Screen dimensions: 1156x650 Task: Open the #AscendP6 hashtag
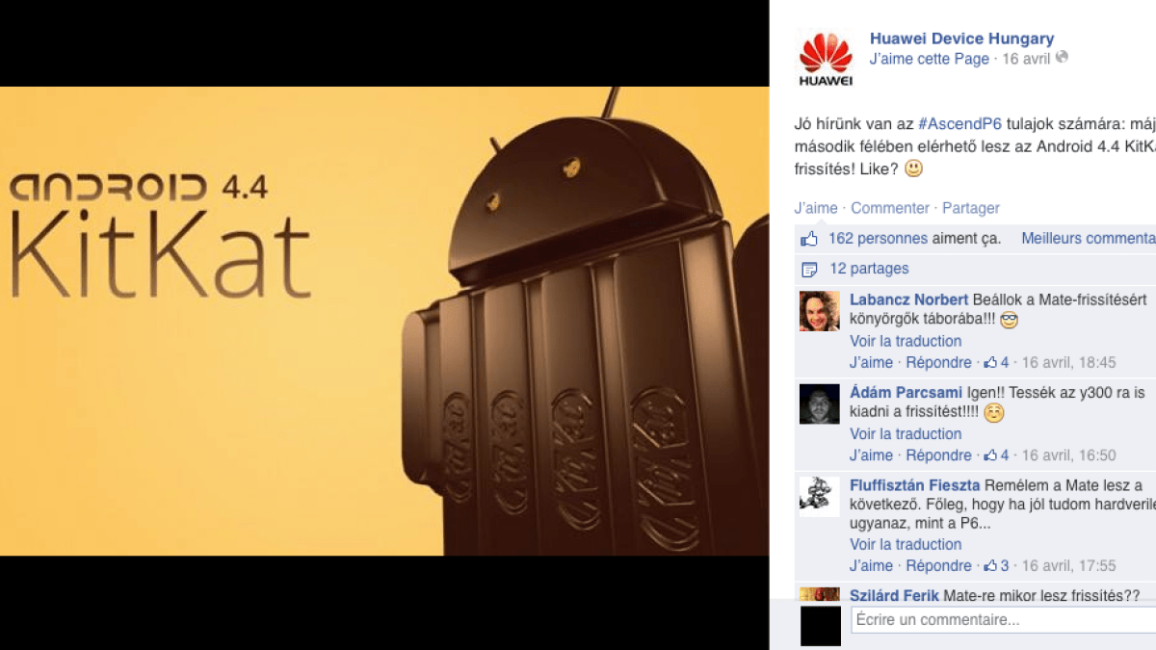pyautogui.click(x=960, y=124)
